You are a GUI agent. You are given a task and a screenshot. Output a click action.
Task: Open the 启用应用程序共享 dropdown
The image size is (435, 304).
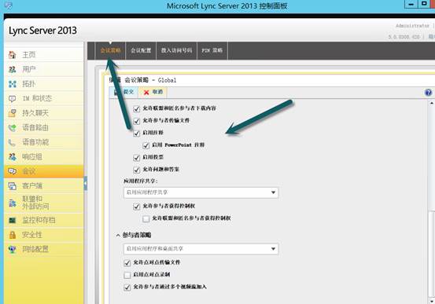201,192
